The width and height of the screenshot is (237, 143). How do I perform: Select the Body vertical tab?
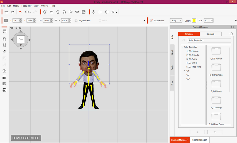172,68
